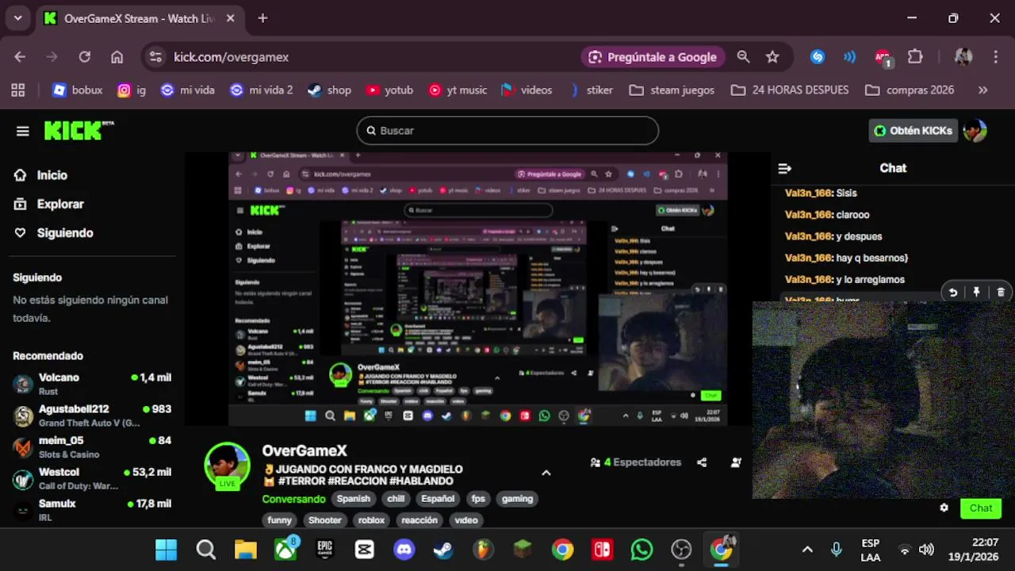
Task: Open Minecraft from taskbar
Action: pyautogui.click(x=523, y=550)
